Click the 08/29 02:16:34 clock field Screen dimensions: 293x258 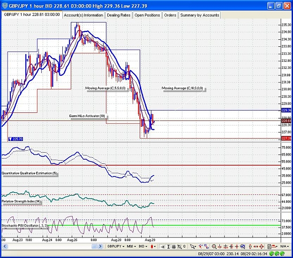[254, 254]
